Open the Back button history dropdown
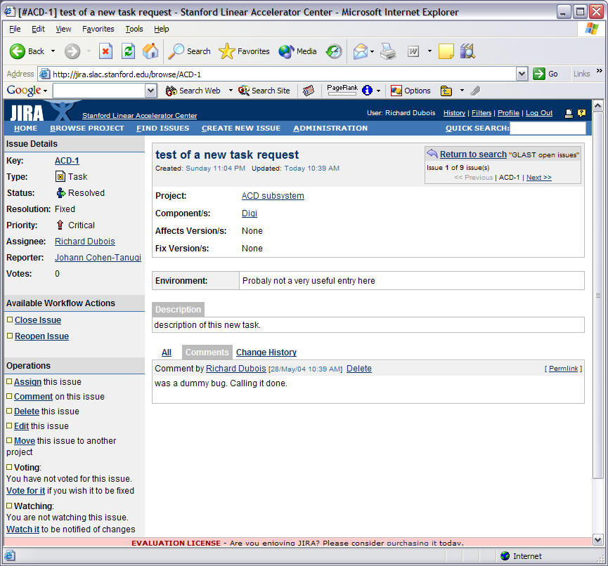 [x=53, y=51]
